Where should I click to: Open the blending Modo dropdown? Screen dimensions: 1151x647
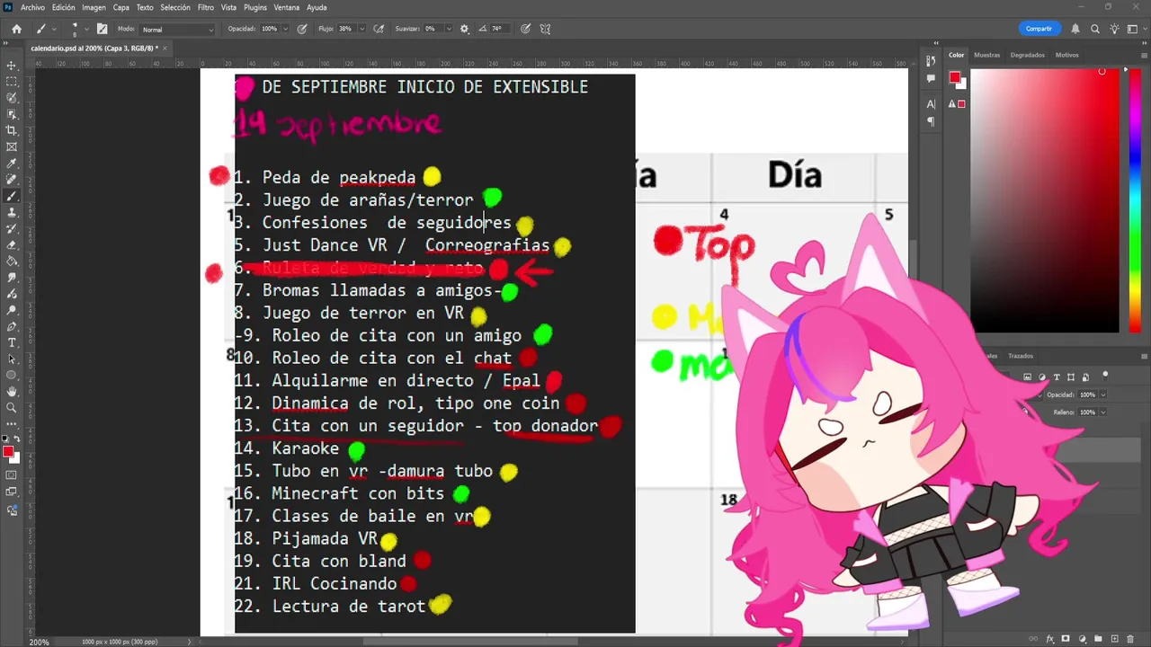pyautogui.click(x=178, y=30)
